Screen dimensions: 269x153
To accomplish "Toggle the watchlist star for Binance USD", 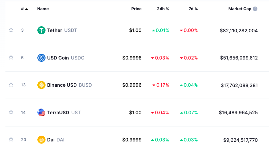I will pyautogui.click(x=11, y=85).
